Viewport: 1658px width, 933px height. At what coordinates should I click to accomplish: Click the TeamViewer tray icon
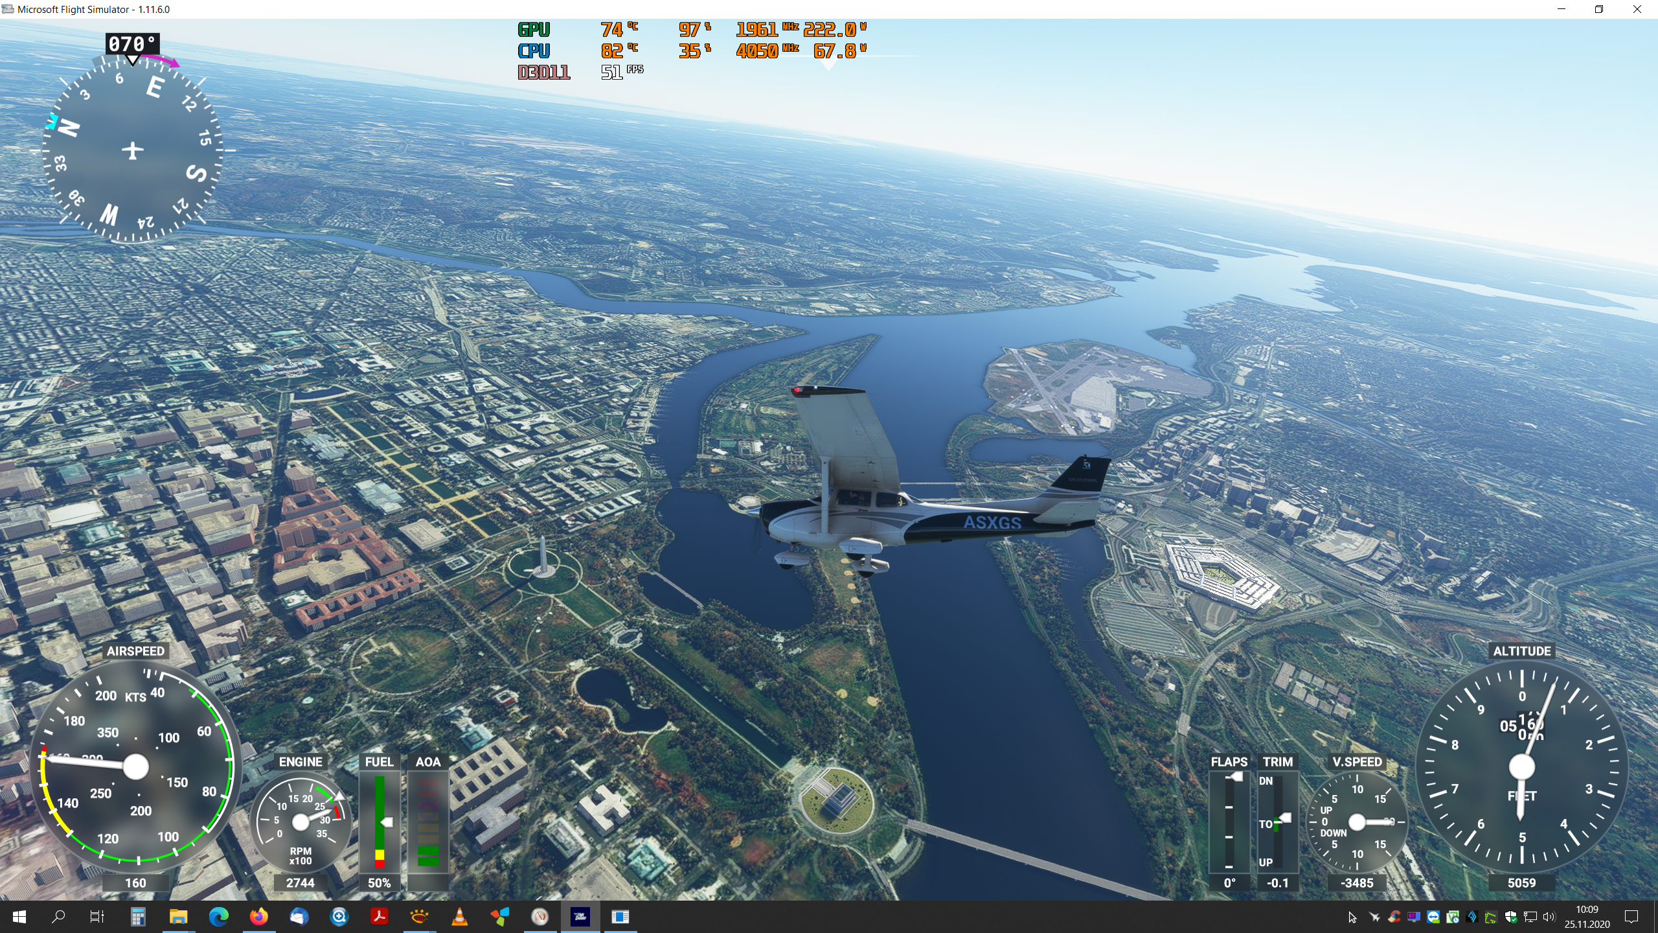click(x=1433, y=917)
